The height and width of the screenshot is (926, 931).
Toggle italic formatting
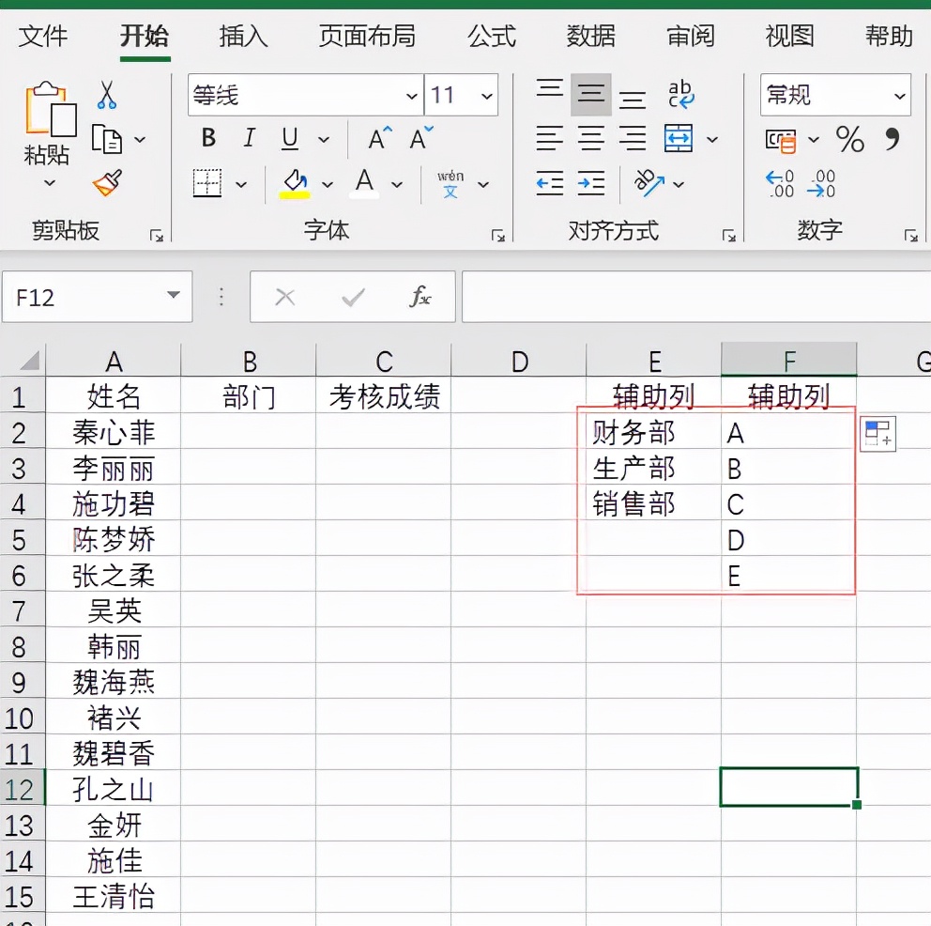[x=249, y=138]
